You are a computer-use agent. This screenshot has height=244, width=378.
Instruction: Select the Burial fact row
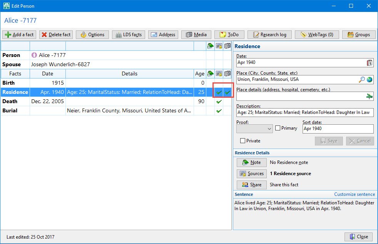pos(116,111)
